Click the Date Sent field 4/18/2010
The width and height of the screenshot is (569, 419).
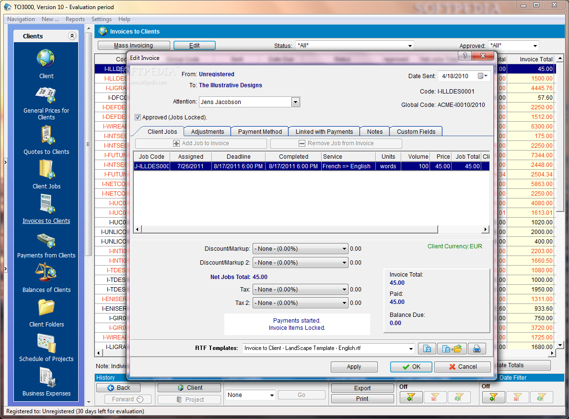click(457, 76)
